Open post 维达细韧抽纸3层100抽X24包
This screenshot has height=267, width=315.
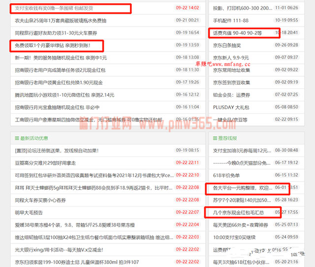[94, 237]
